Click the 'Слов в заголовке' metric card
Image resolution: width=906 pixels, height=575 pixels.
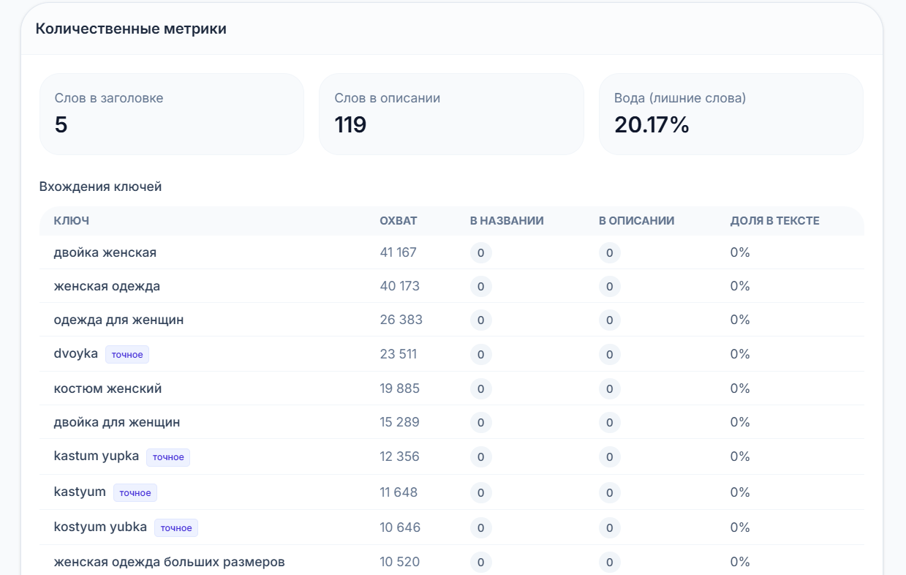(172, 114)
